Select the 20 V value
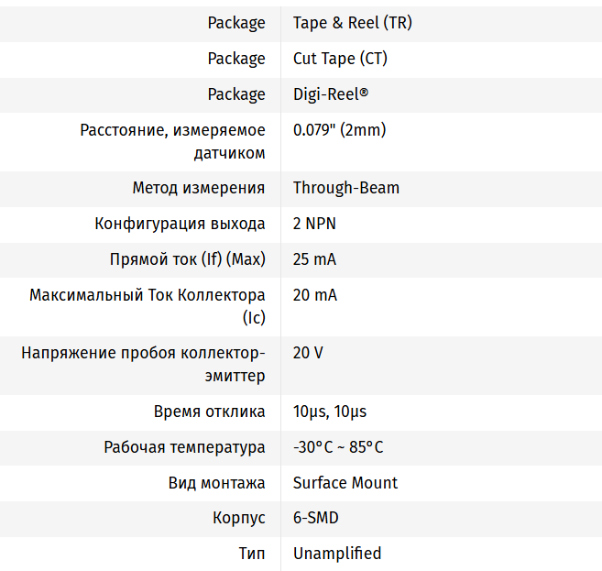The width and height of the screenshot is (602, 571). 307,353
